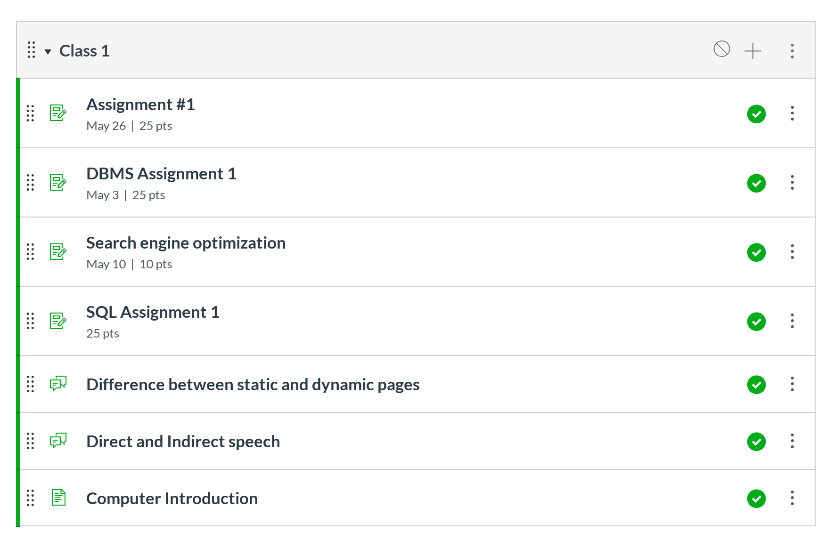Collapse the Class 1 module
Screen dimensions: 834x548
[x=48, y=51]
